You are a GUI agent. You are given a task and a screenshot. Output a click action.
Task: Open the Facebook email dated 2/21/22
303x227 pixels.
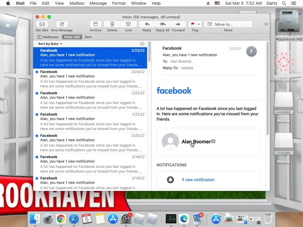pyautogui.click(x=90, y=121)
